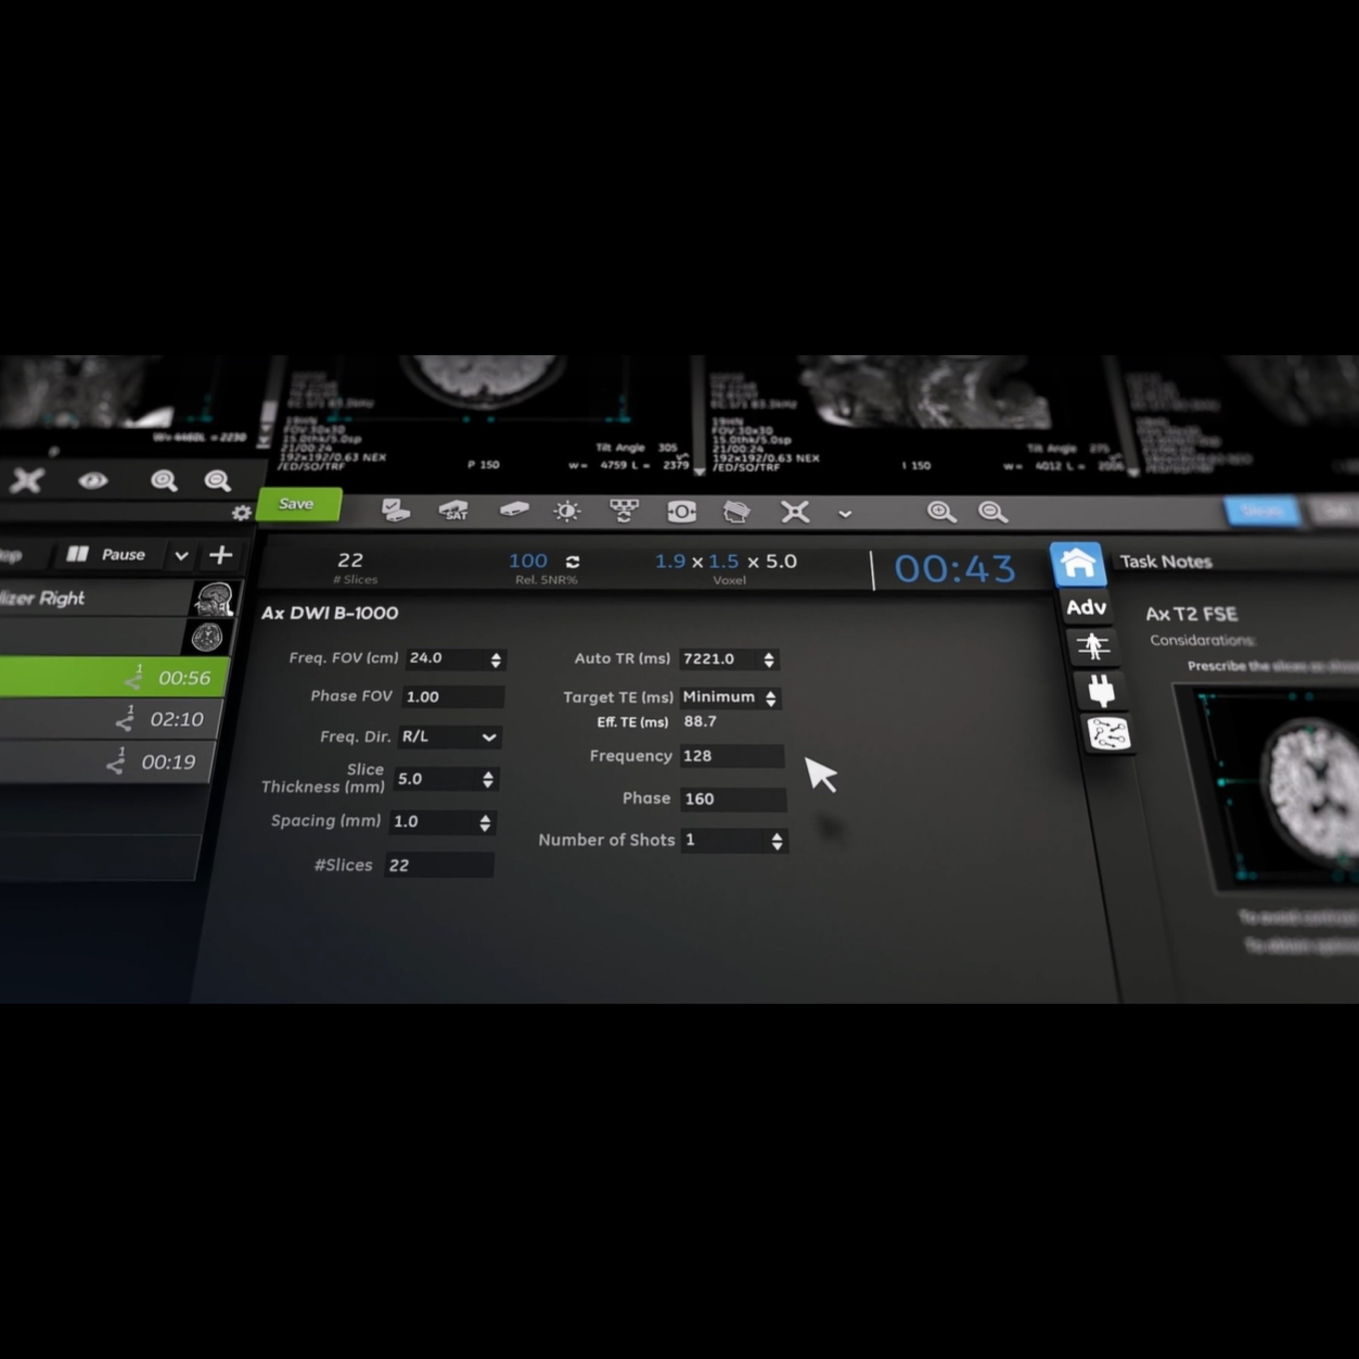1359x1359 pixels.
Task: Open the coil plug icon tab
Action: [1100, 690]
